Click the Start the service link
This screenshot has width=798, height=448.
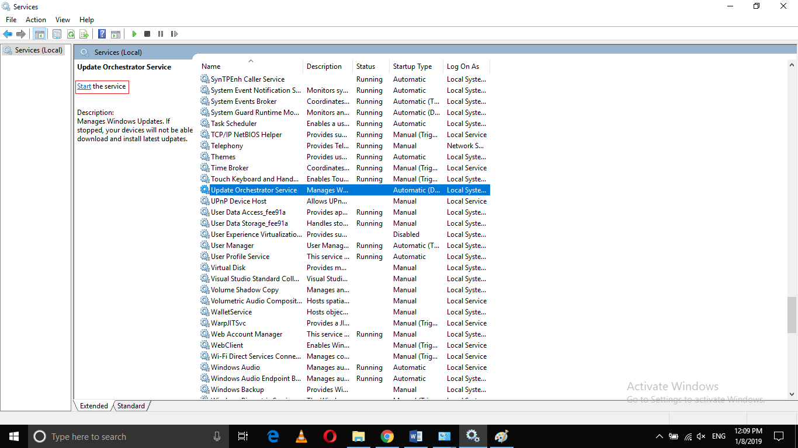84,86
